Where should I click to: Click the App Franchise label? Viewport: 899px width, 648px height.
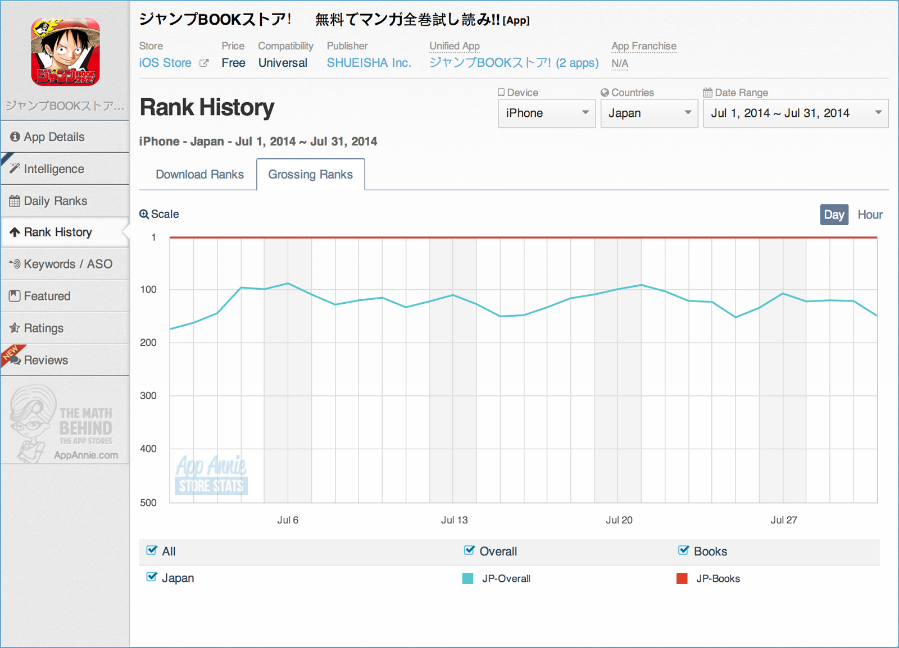644,46
